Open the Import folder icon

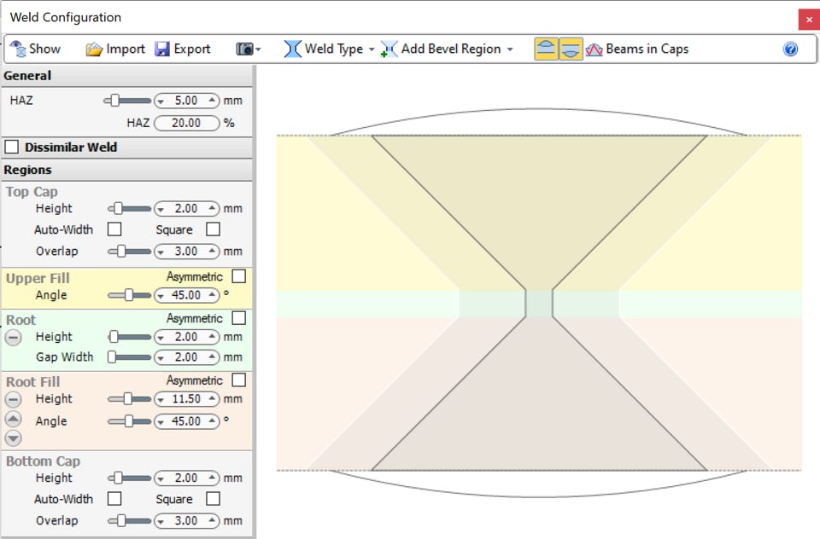pos(94,49)
